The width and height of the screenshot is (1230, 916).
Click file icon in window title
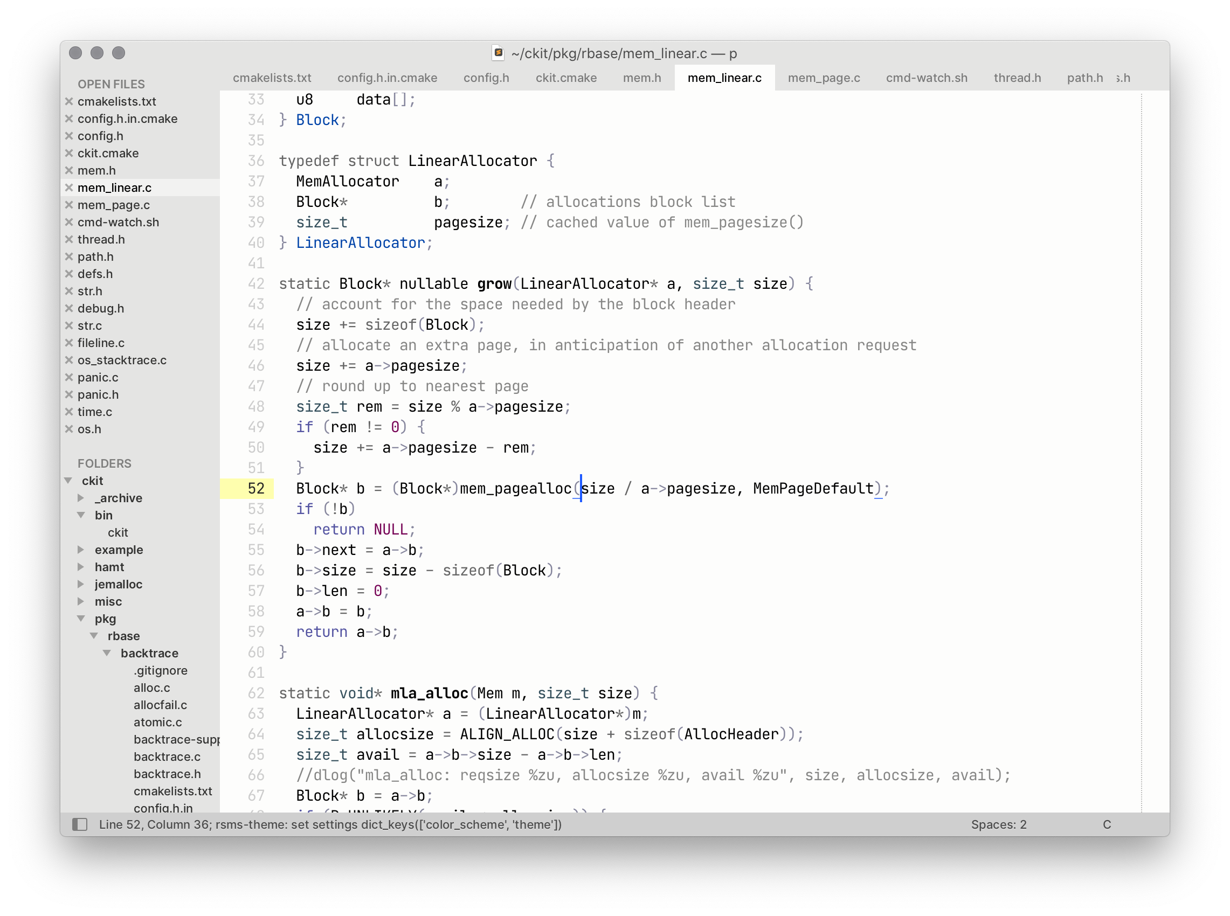click(x=498, y=53)
